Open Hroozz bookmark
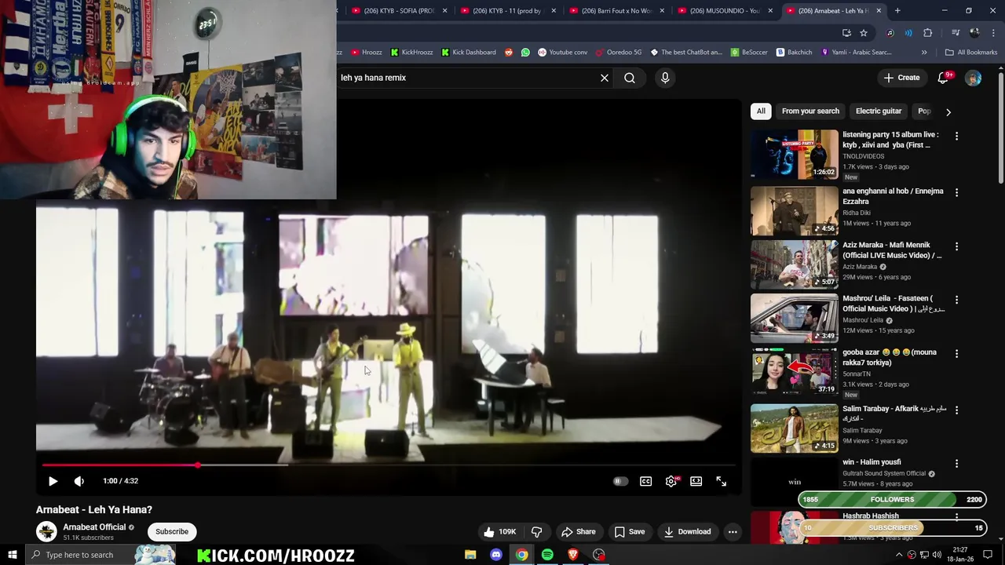 (x=367, y=53)
